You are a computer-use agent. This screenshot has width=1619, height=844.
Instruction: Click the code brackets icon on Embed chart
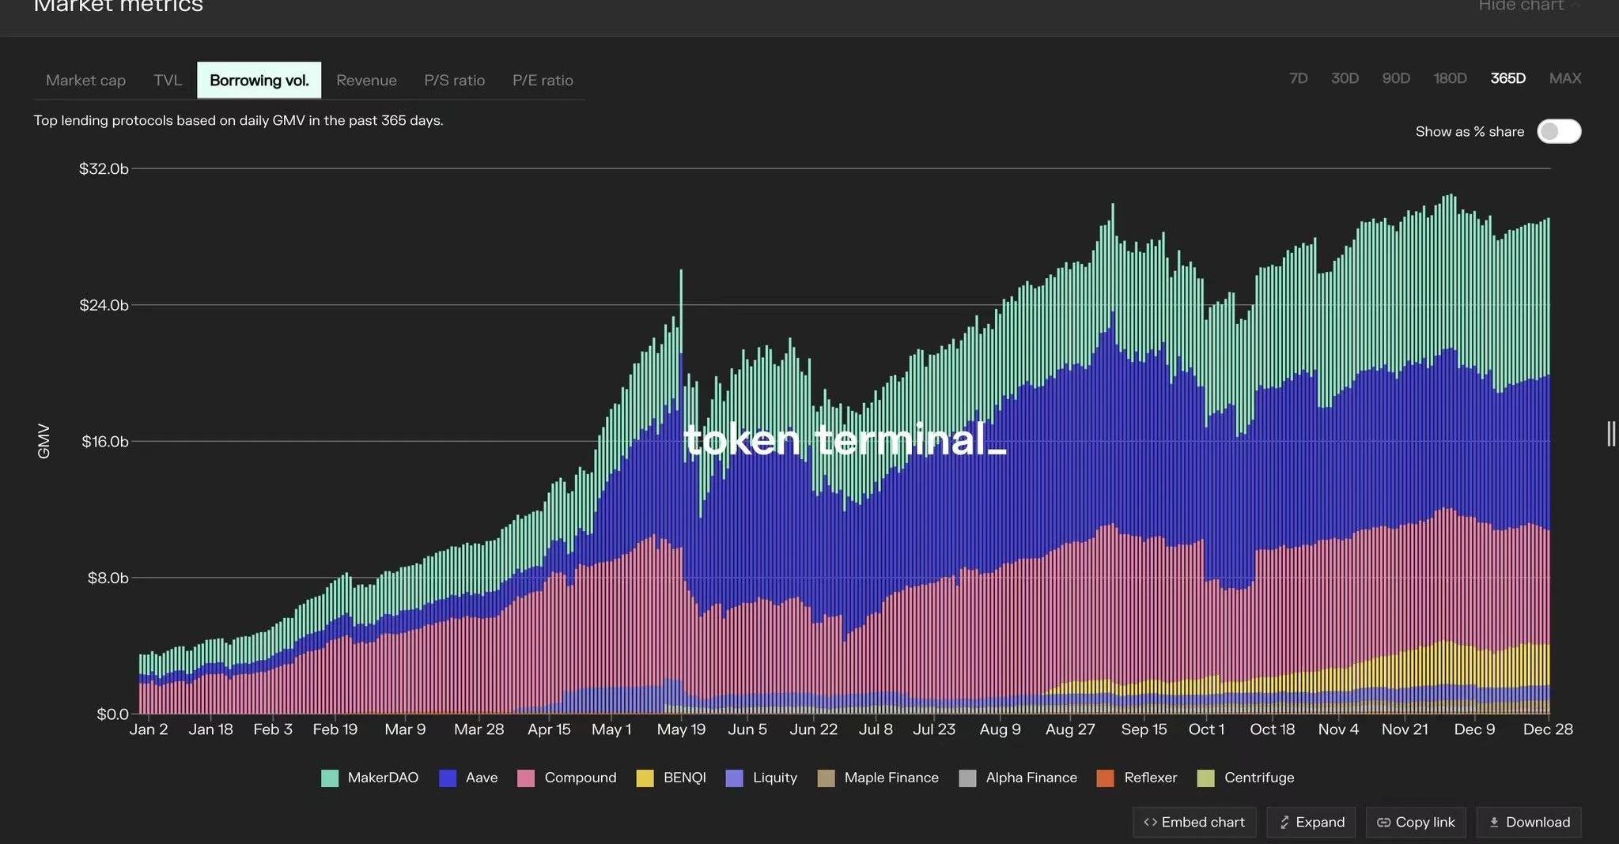pos(1150,823)
